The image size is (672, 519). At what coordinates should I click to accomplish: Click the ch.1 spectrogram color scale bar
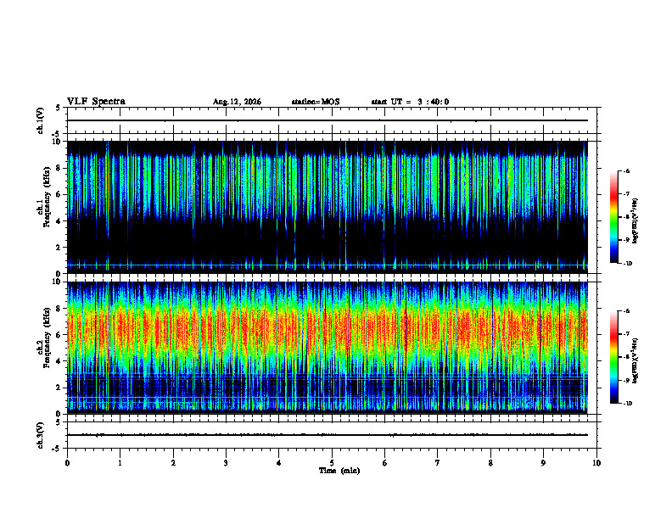(613, 217)
